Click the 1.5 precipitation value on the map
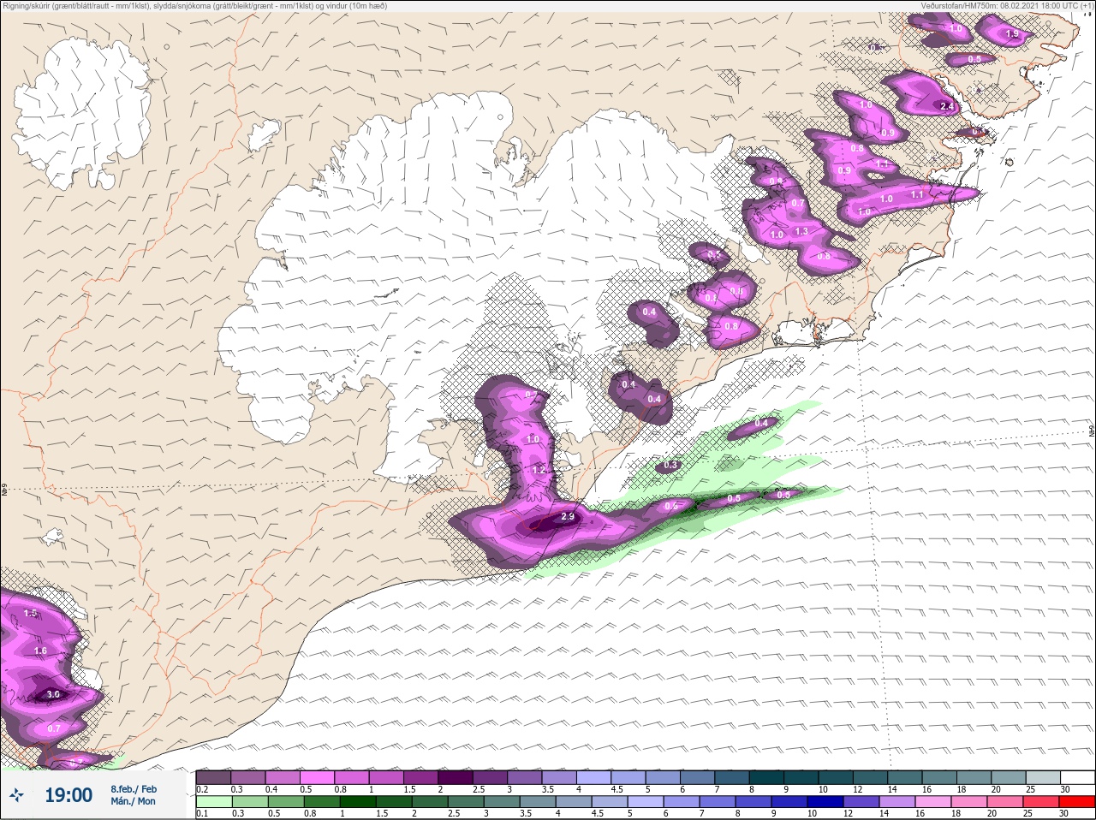This screenshot has width=1096, height=820. click(x=31, y=613)
